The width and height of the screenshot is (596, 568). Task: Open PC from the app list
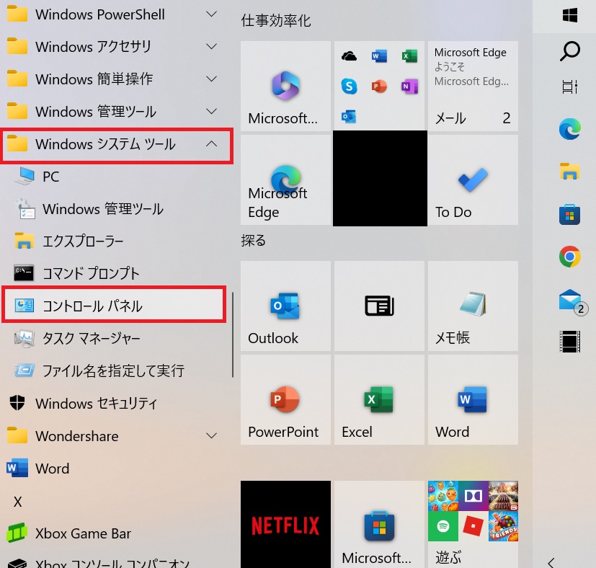point(116,177)
